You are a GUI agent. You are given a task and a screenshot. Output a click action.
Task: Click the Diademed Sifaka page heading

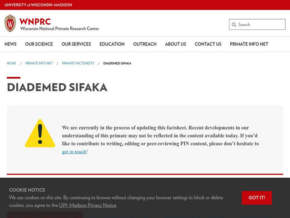pos(57,87)
